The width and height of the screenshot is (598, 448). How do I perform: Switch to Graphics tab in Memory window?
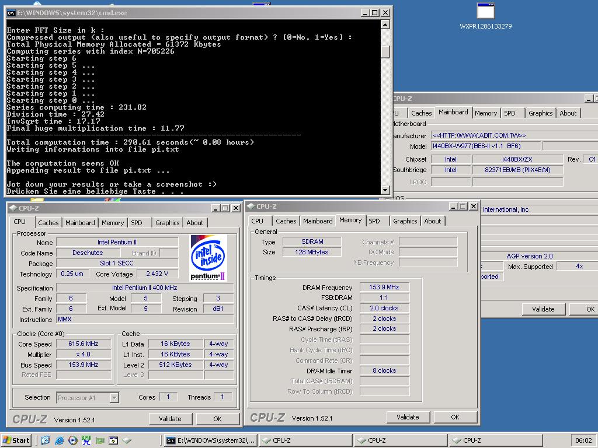405,221
